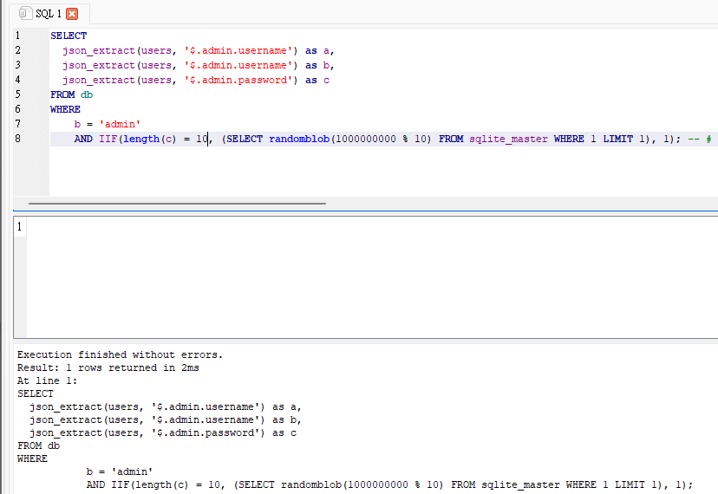Click length(c) on editor line 8
The image size is (718, 494).
pos(150,139)
